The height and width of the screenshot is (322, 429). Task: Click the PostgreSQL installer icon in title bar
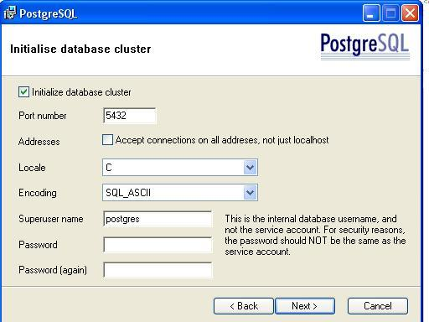(10, 13)
